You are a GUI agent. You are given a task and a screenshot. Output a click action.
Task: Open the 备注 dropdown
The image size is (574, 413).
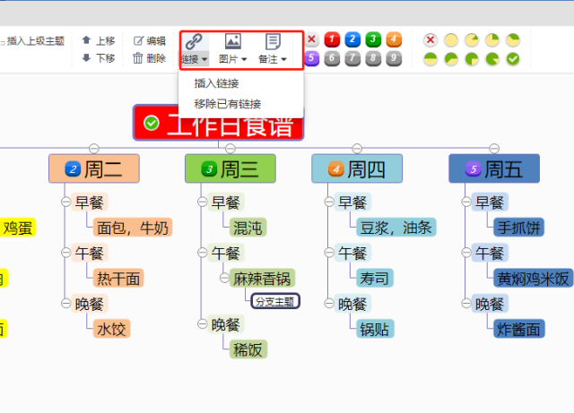(x=273, y=59)
